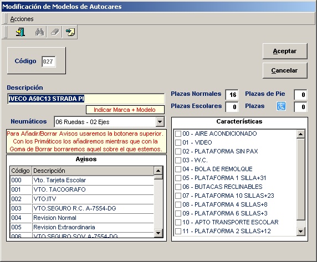This screenshot has height=262, width=317.
Task: Check 08 - PLATAFORMA 4 SILLAS+8
Action: [x=178, y=204]
